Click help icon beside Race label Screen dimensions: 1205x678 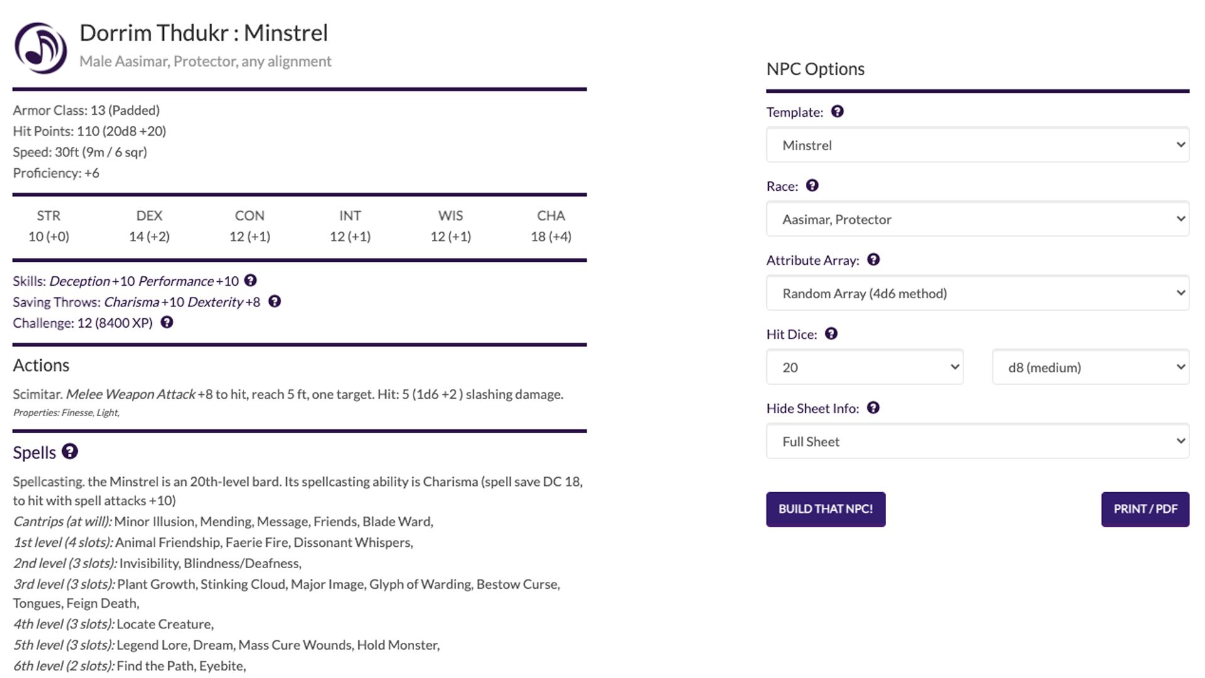pyautogui.click(x=812, y=185)
